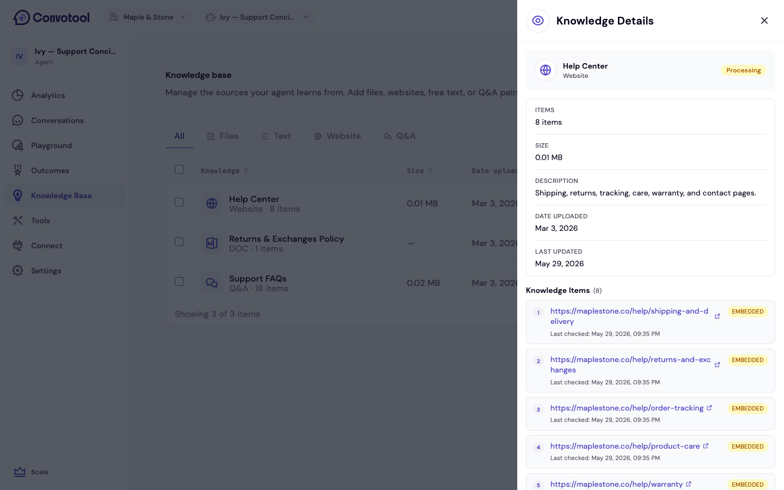Close the Knowledge Details panel
Screen dimensions: 784x490
[764, 21]
